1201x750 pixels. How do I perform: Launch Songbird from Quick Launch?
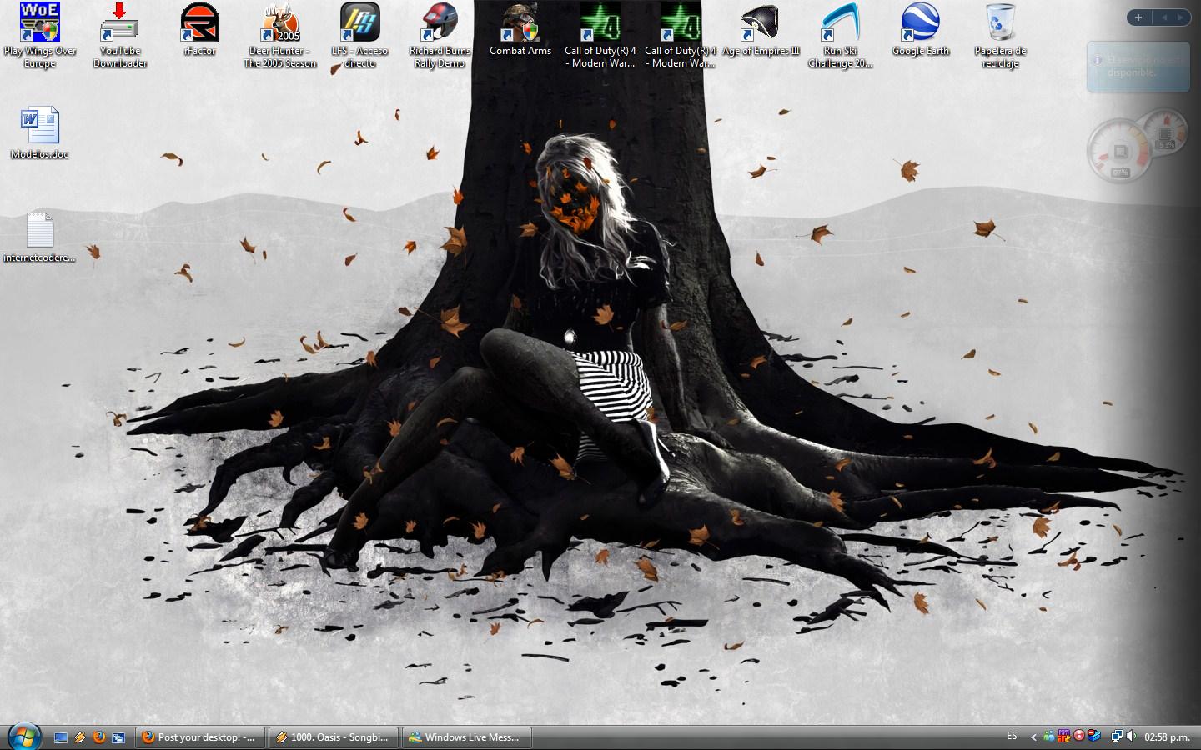80,737
